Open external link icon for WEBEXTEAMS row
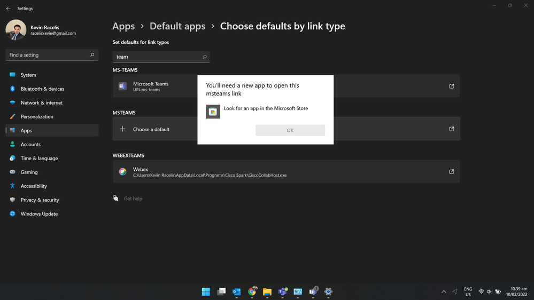534x300 pixels. pyautogui.click(x=452, y=172)
